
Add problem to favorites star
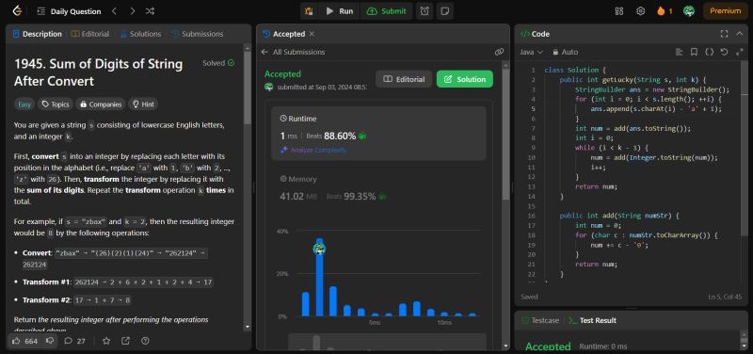tap(106, 341)
